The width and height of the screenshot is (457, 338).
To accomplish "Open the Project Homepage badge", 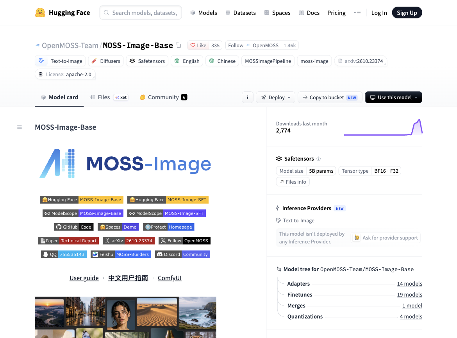I will (168, 227).
